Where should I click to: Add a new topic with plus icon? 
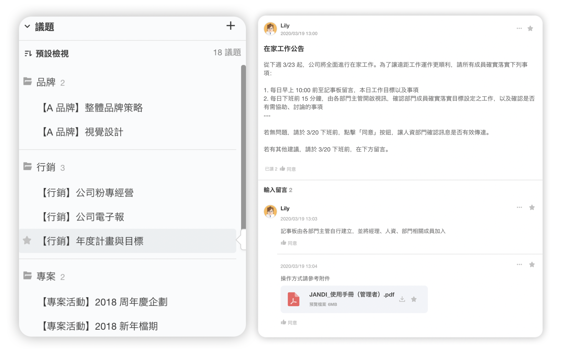tap(230, 26)
